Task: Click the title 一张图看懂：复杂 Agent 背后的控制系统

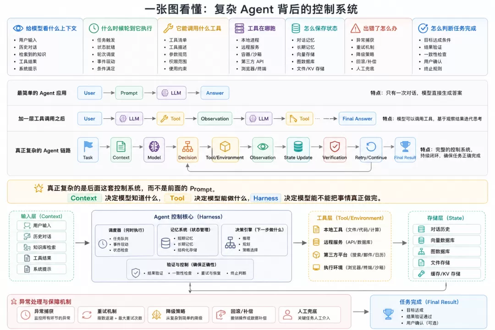Action: pyautogui.click(x=251, y=9)
